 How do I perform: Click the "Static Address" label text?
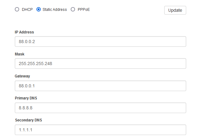point(55,10)
